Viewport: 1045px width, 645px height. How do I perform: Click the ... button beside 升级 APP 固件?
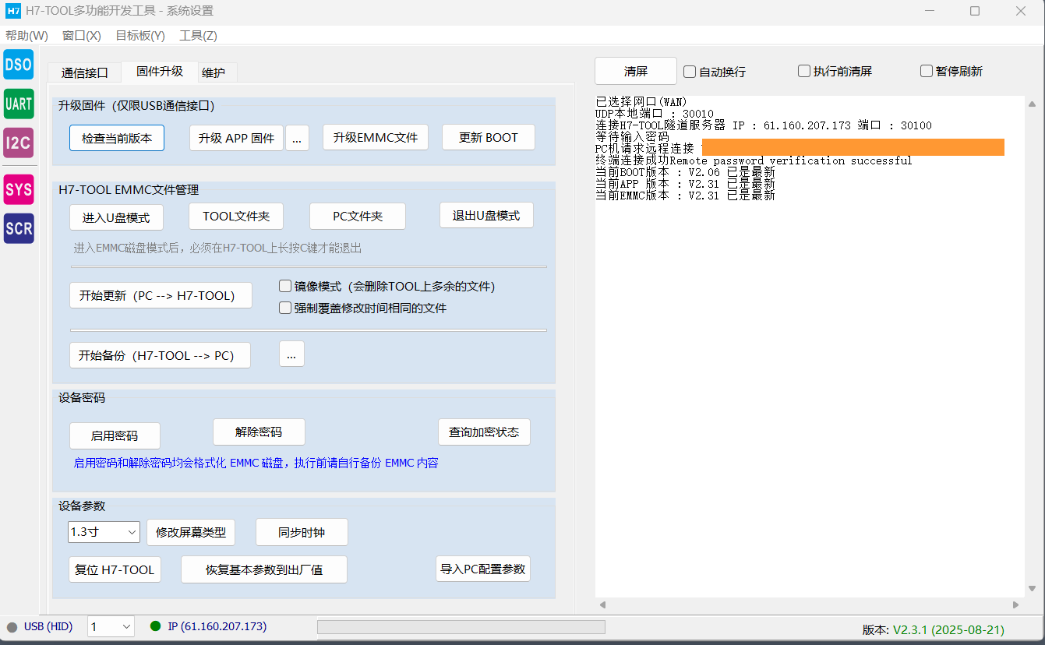coord(297,137)
